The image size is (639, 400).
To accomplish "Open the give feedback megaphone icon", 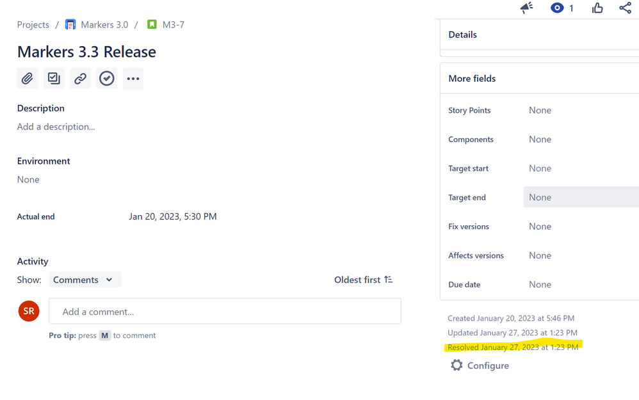I will (x=526, y=8).
